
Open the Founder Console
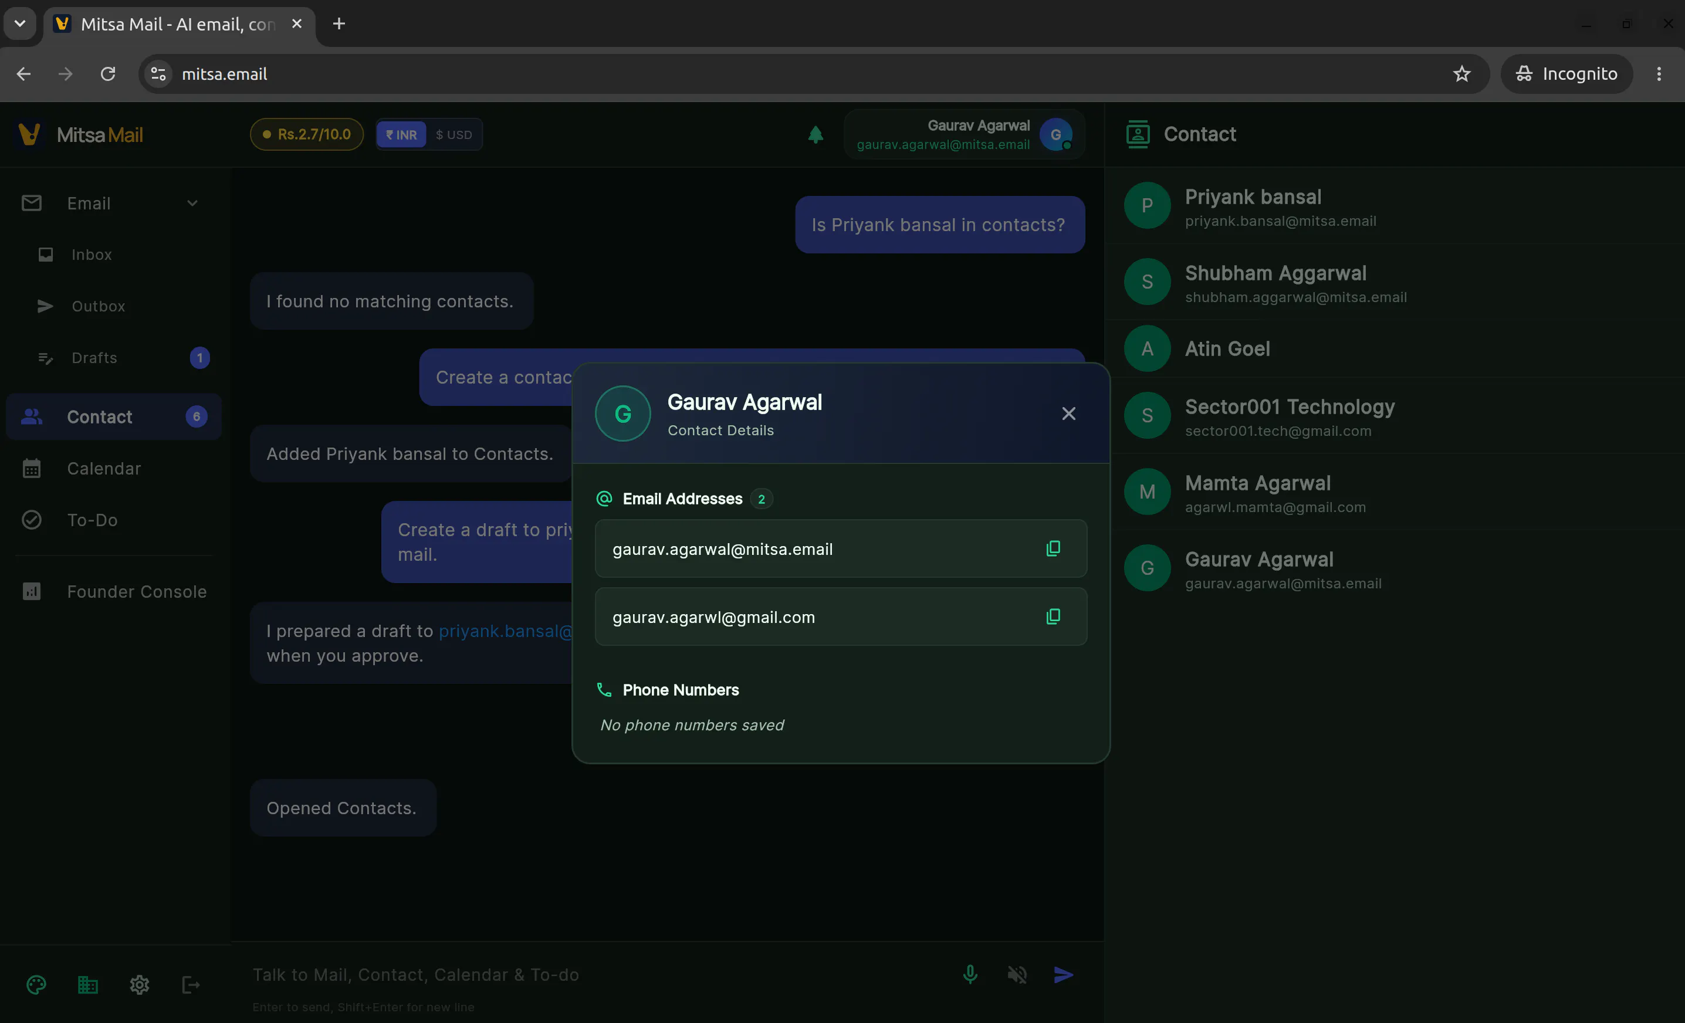(113, 591)
